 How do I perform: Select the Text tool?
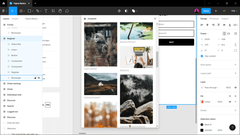(x=46, y=11)
